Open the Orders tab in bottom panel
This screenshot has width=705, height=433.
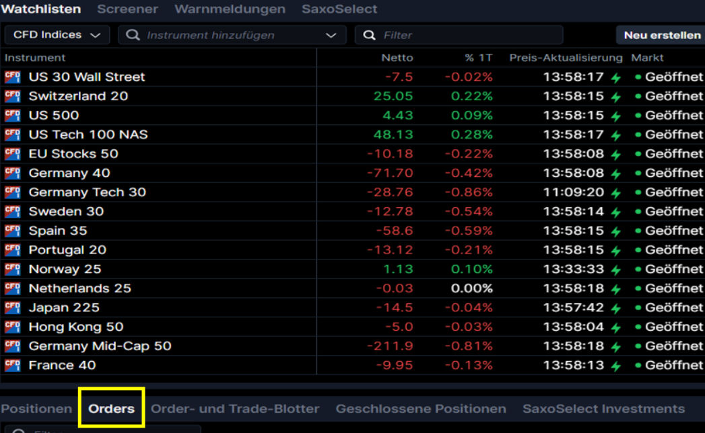click(x=111, y=409)
